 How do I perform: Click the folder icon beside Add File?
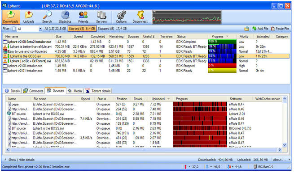click(x=246, y=29)
